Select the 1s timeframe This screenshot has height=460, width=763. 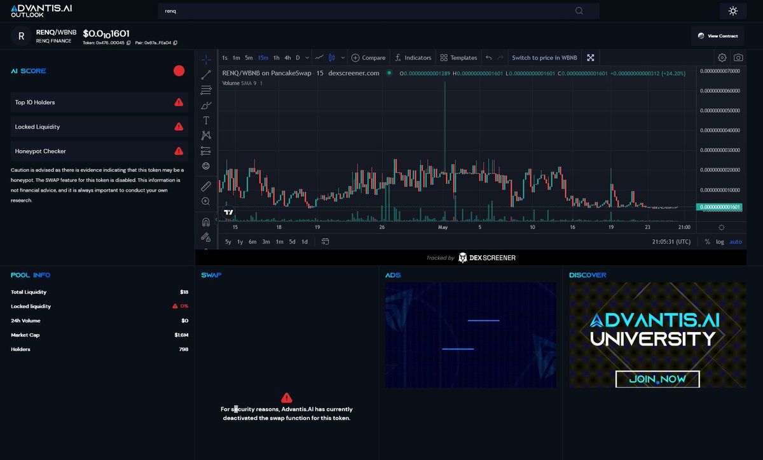point(225,57)
